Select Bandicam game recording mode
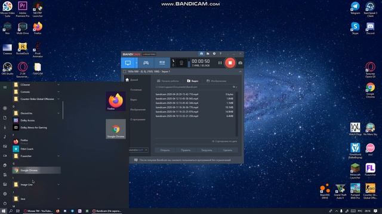This screenshot has height=214, width=382. [x=146, y=63]
